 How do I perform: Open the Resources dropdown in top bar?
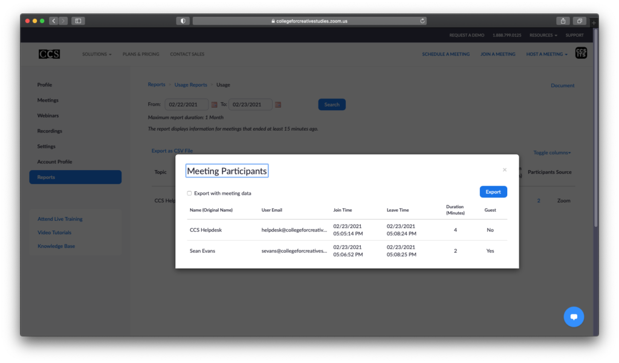point(543,35)
